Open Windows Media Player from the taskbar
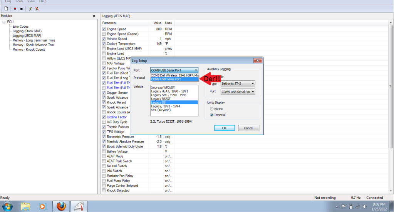394x221 pixels. (x=42, y=207)
